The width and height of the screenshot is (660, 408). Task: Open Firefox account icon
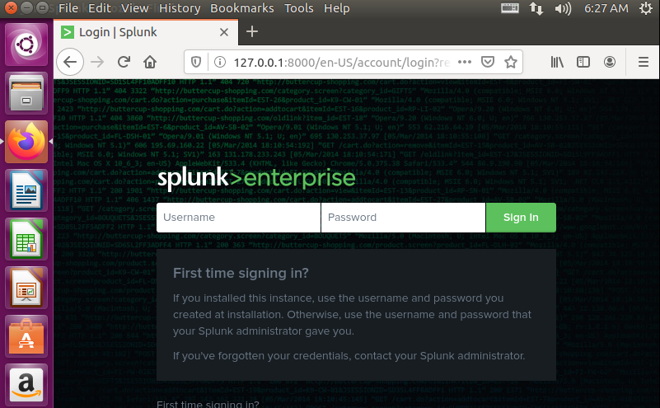[x=610, y=62]
